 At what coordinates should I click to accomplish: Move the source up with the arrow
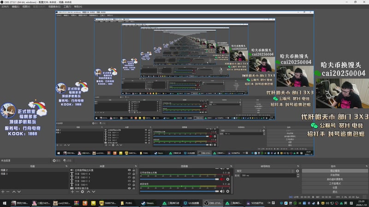point(89,192)
